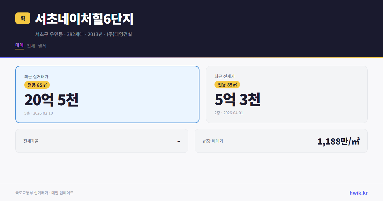Select the 전용 85㎡ badge on the sale card
The image size is (383, 201).
[x=37, y=85]
